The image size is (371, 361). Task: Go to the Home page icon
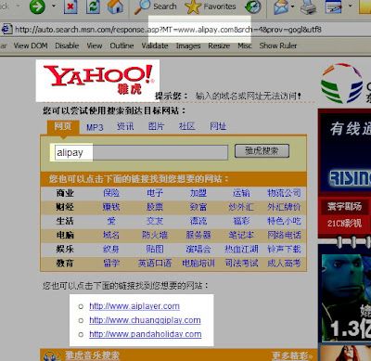click(115, 6)
